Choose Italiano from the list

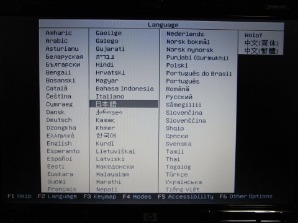110,97
